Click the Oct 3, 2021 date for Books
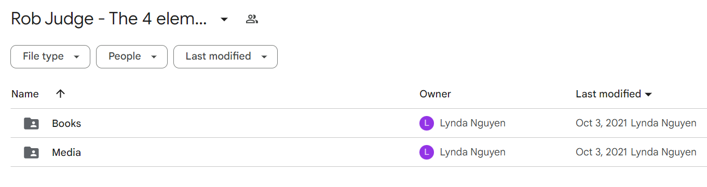Viewport: 707px width, 187px height. [602, 123]
